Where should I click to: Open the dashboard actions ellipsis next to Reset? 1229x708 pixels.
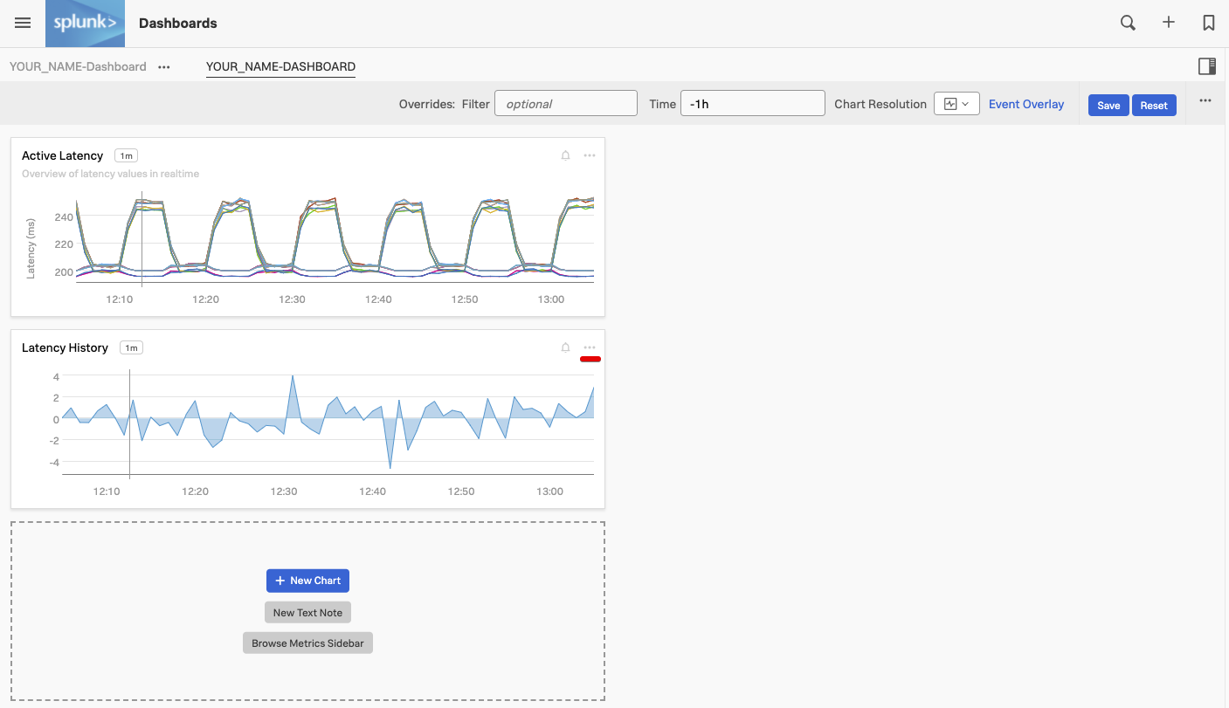(x=1205, y=100)
